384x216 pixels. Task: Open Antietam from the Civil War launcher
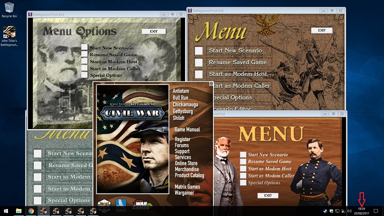(181, 91)
